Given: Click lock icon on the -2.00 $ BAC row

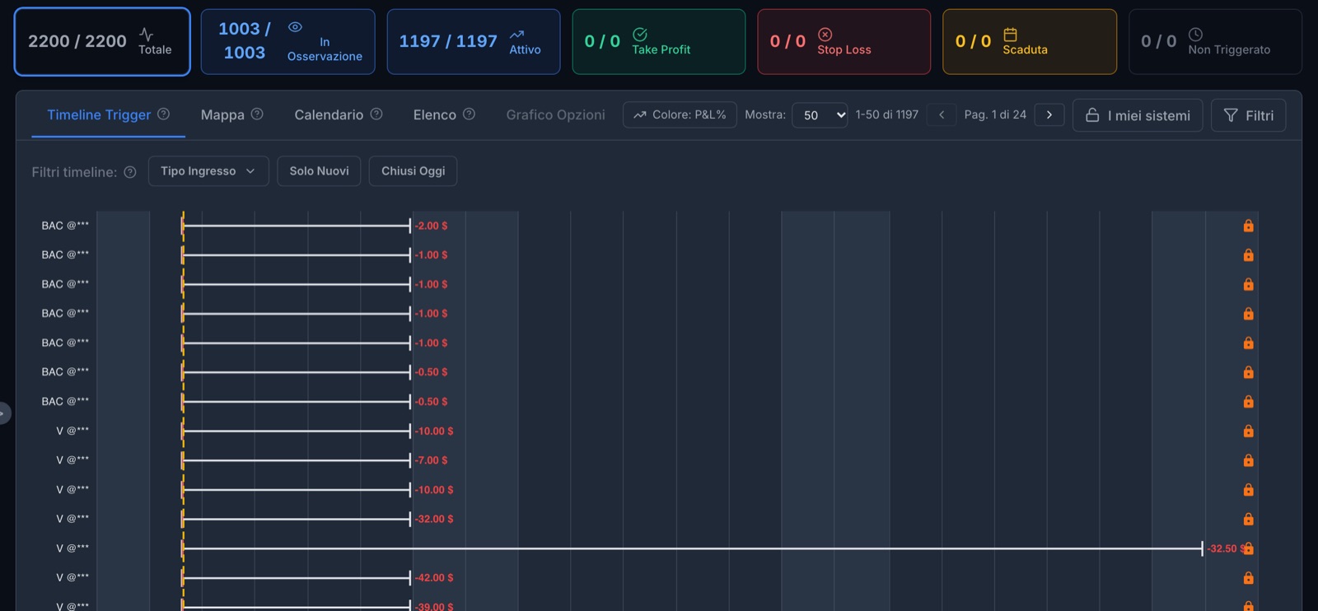Looking at the screenshot, I should [1249, 226].
